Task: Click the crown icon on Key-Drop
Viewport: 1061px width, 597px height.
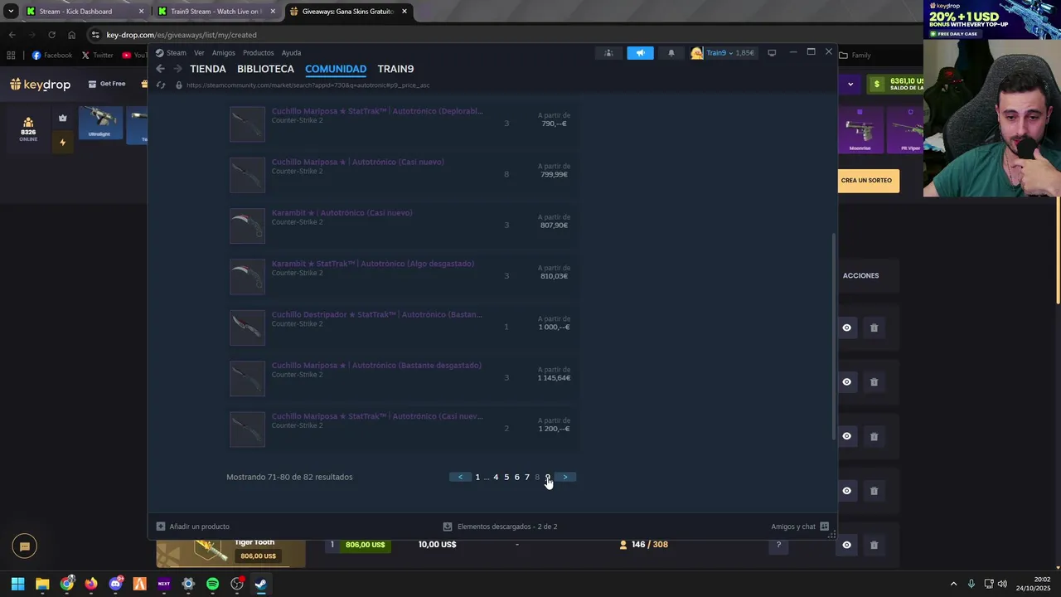Action: click(x=62, y=119)
